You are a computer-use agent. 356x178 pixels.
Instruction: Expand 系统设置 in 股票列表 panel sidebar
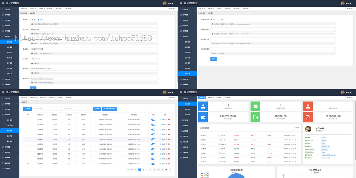[9, 152]
